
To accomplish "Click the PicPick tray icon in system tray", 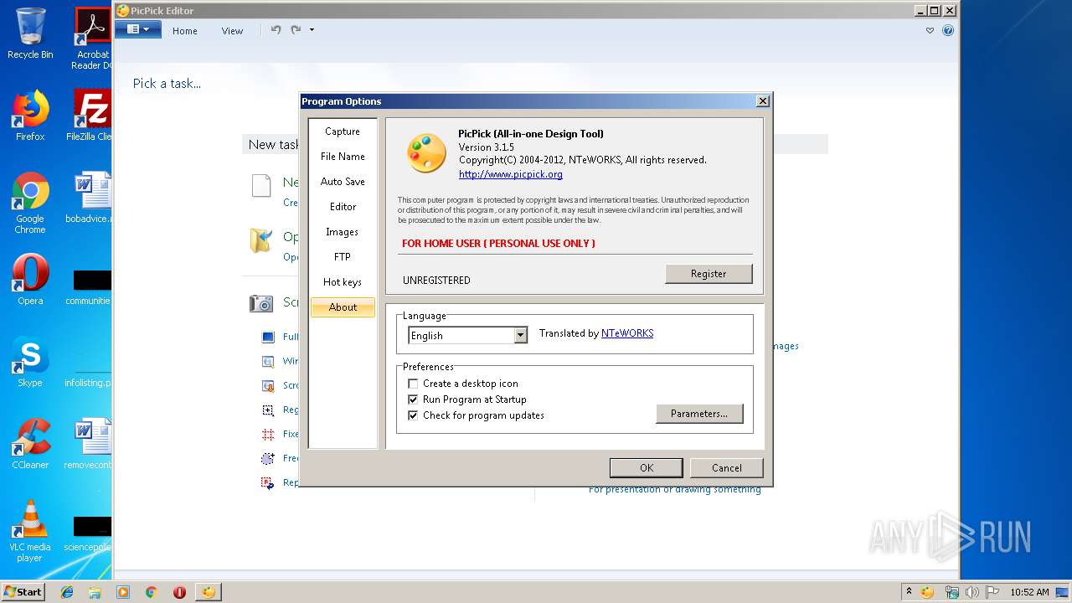I will (x=927, y=592).
